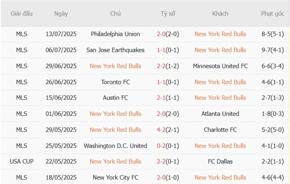The width and height of the screenshot is (290, 184).
Task: Open the Austin FC team page
Action: (115, 98)
